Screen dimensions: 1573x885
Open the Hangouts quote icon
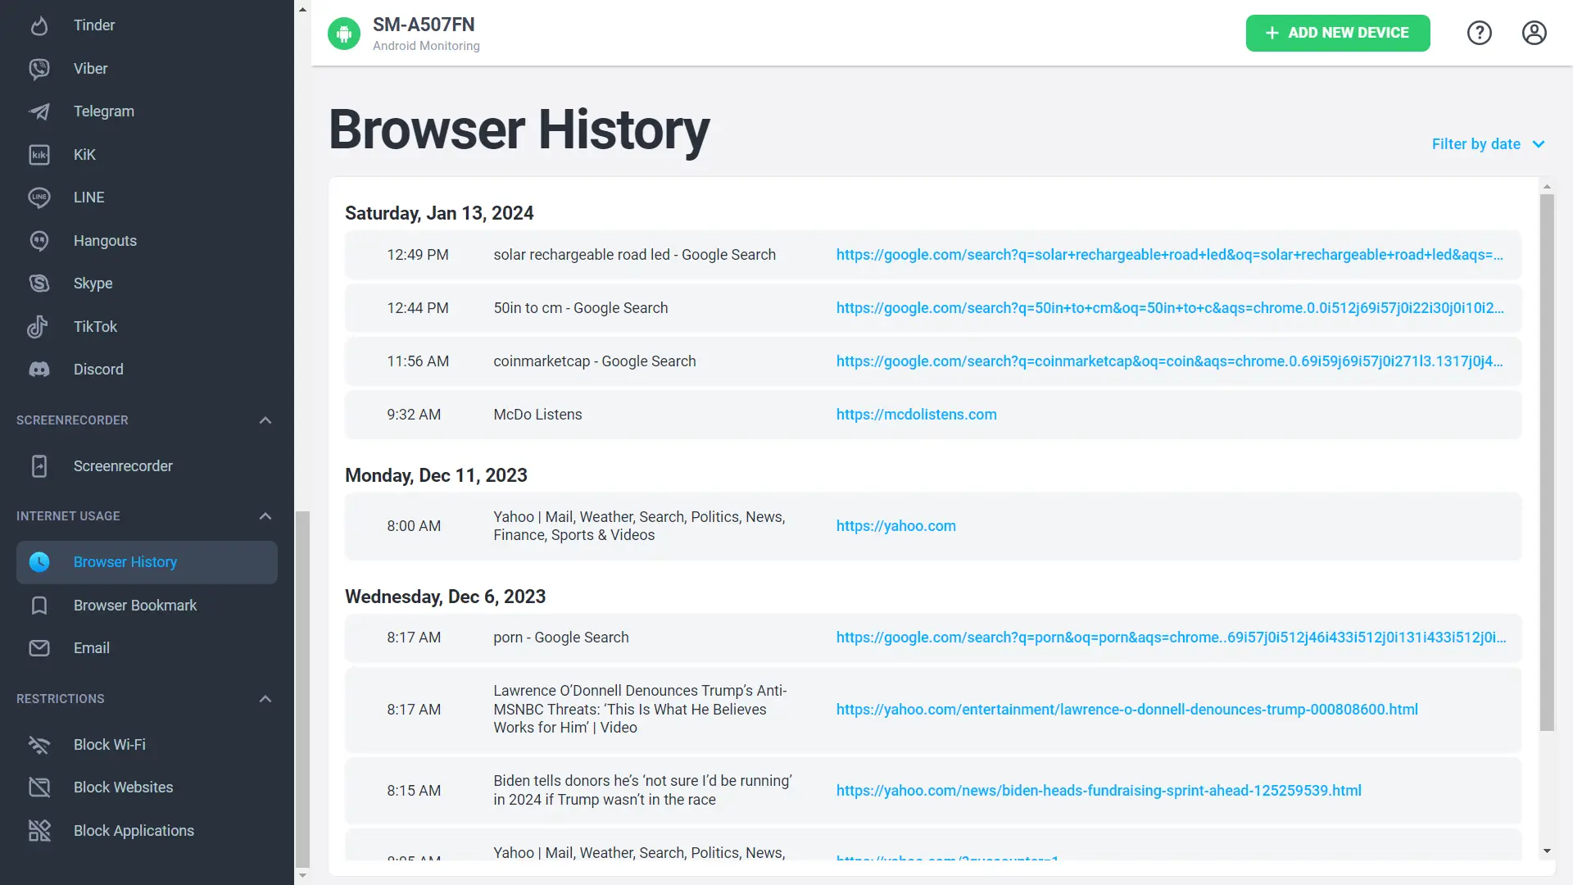39,241
